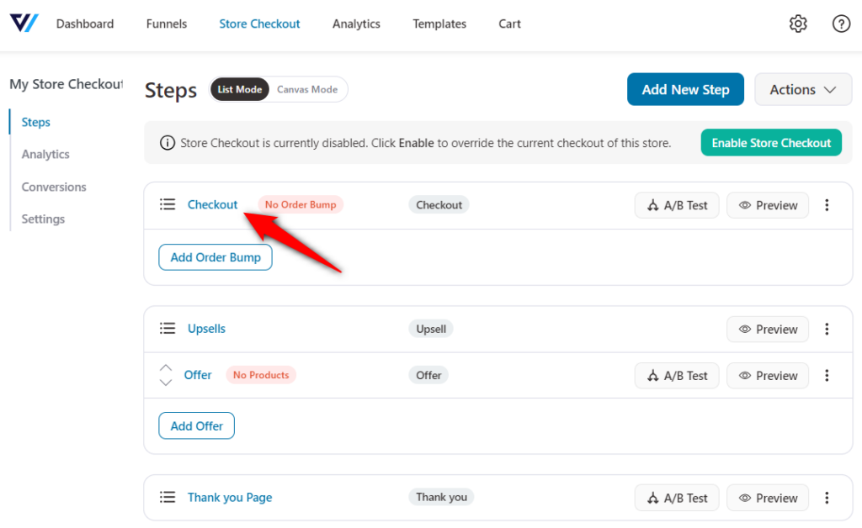The height and width of the screenshot is (528, 862).
Task: Click the drag handle icon for Checkout step
Action: pyautogui.click(x=168, y=204)
